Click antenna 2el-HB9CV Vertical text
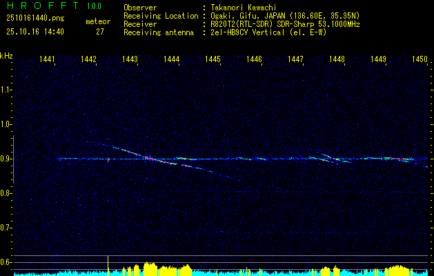 (x=269, y=32)
